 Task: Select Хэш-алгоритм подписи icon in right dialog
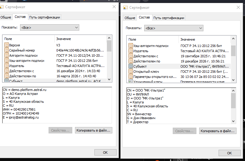(131, 46)
